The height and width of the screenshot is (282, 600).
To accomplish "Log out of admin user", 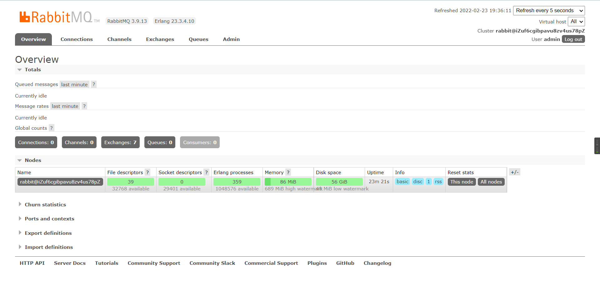I will point(573,39).
